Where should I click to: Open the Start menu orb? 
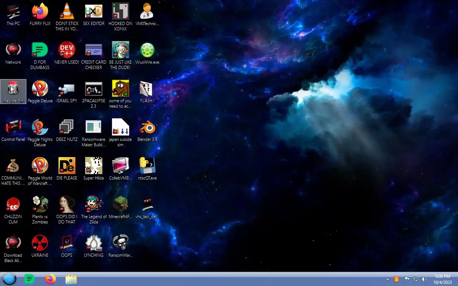[9, 279]
